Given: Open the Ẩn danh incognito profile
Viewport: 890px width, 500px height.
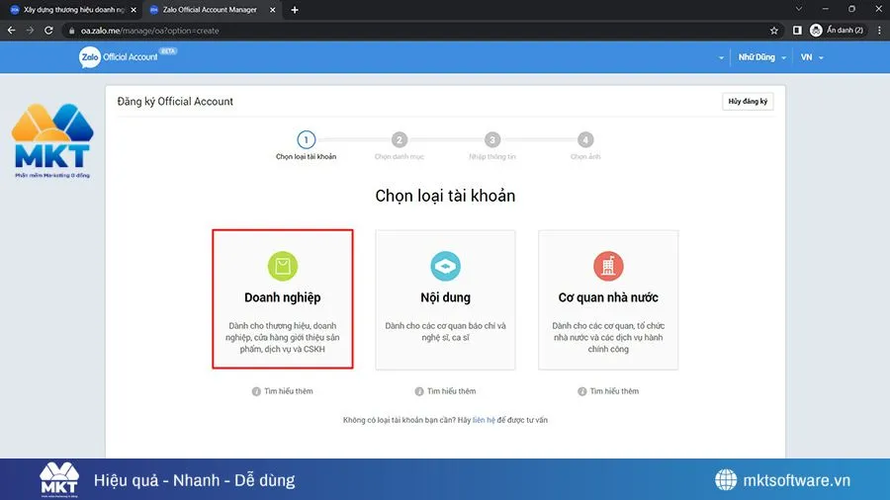Looking at the screenshot, I should pos(838,31).
